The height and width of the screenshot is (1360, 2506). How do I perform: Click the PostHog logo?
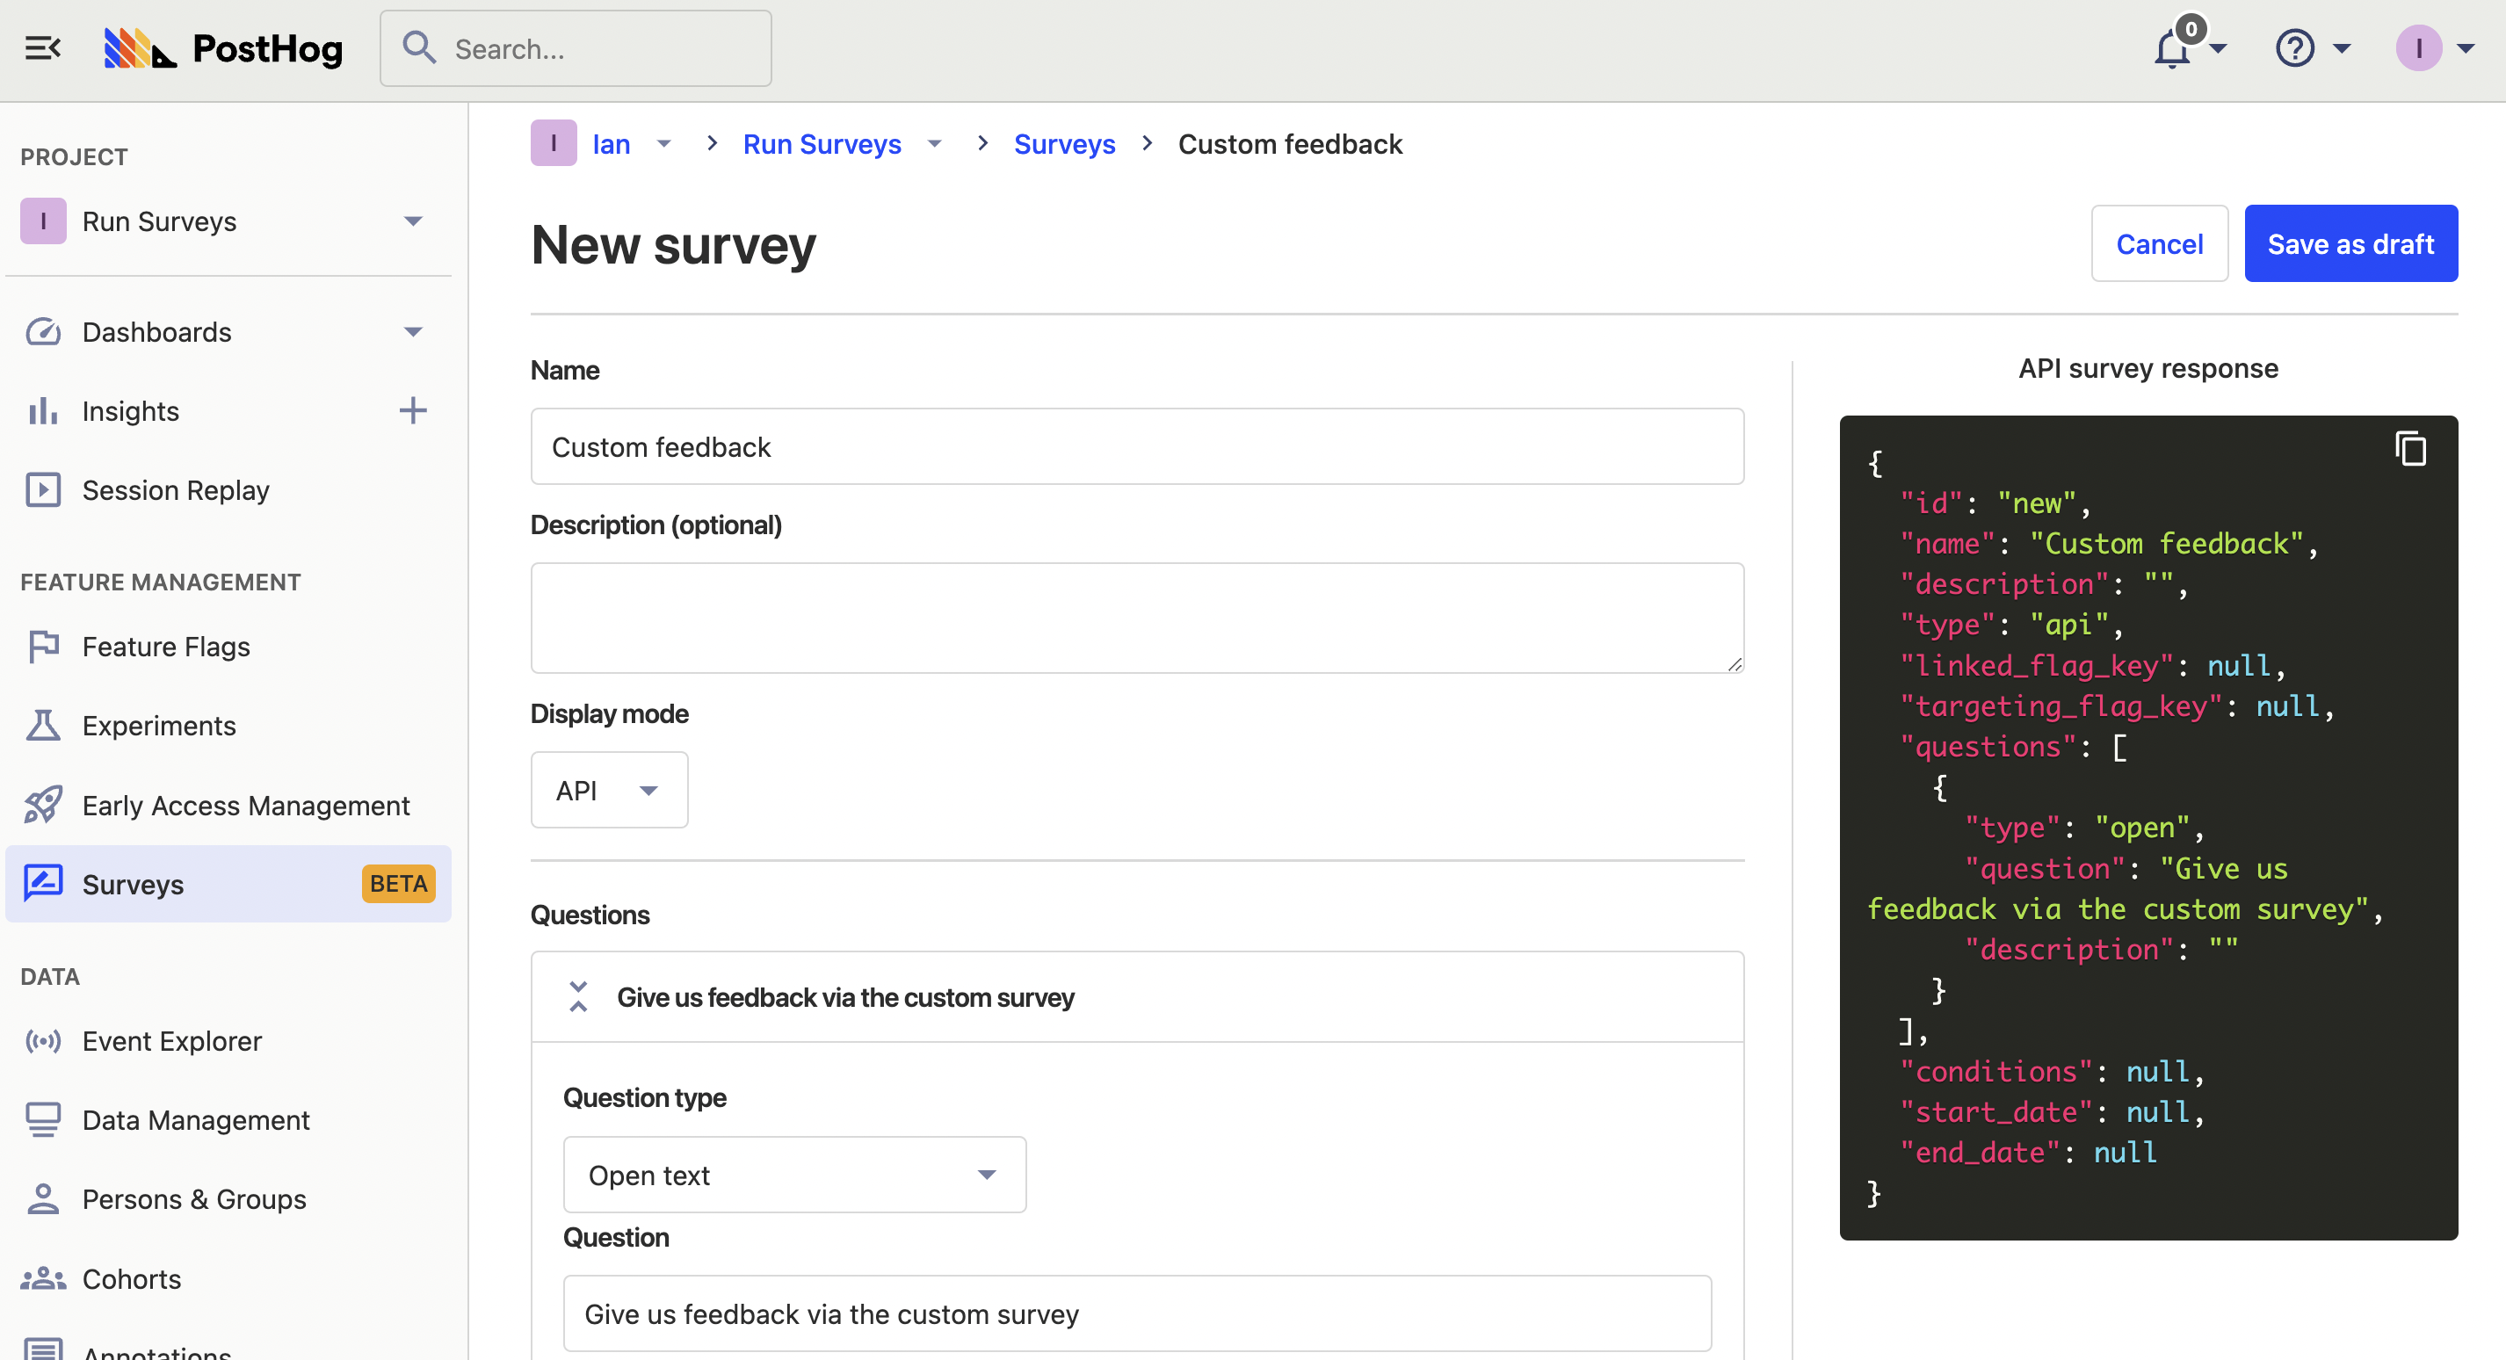[224, 47]
